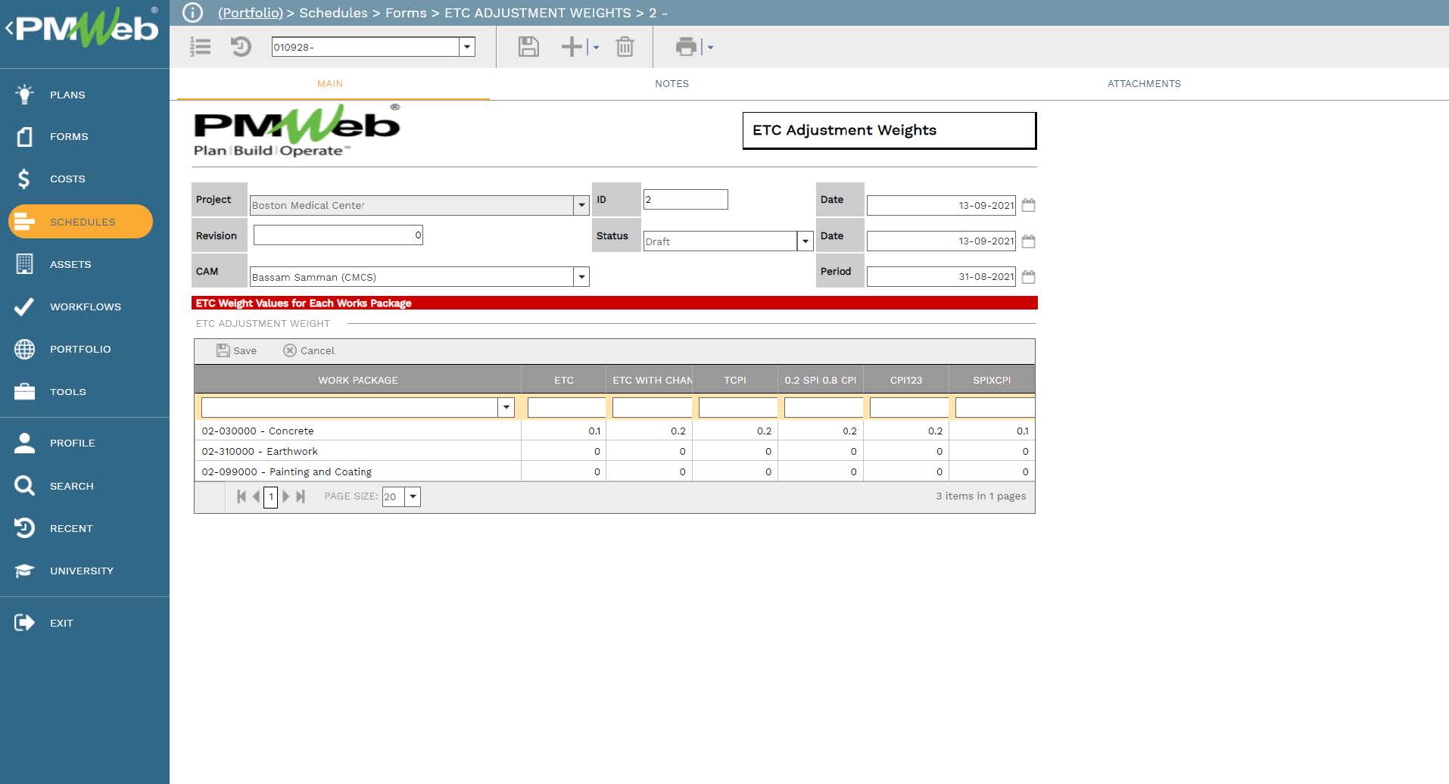Select the 02-099000 - Painting and Coating row
This screenshot has width=1449, height=784.
click(615, 471)
